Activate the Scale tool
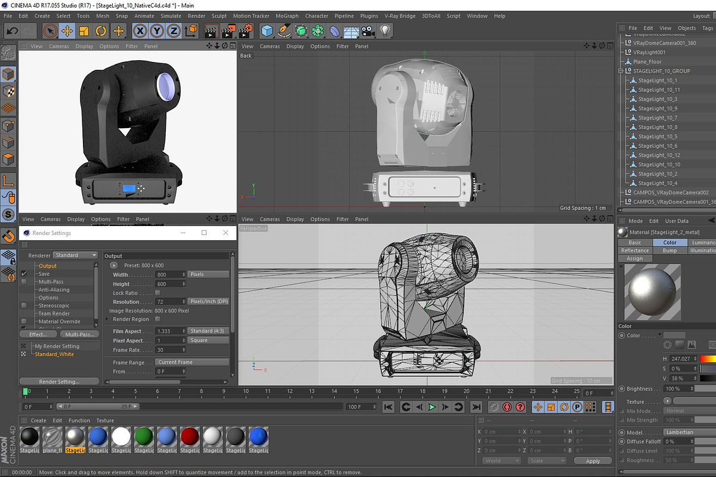Screen dimensions: 716x477 tap(84, 31)
